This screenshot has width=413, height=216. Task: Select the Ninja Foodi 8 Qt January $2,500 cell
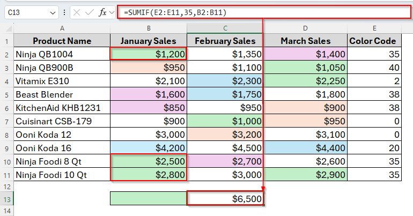tap(148, 161)
